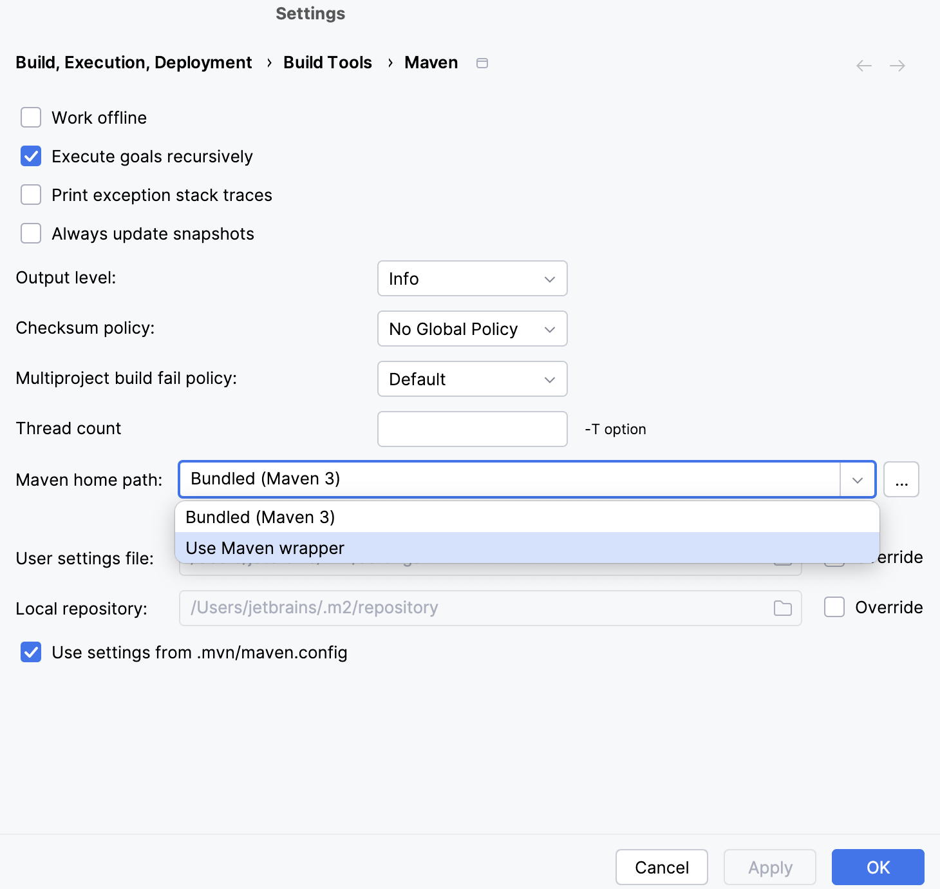The width and height of the screenshot is (940, 889).
Task: Enable Override for Local repository
Action: pos(834,607)
